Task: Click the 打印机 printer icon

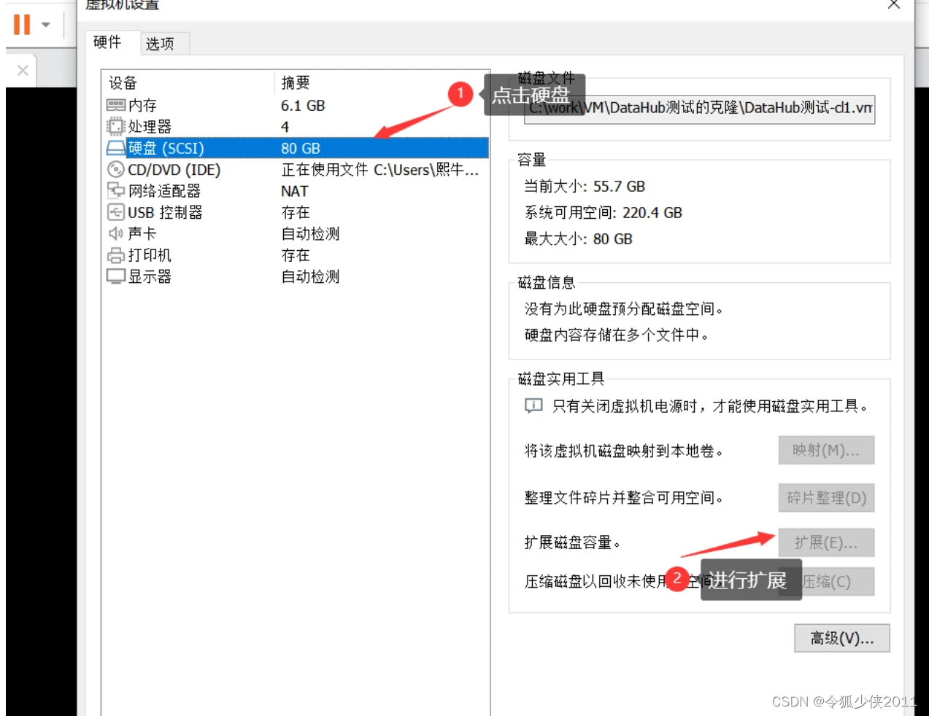Action: coord(116,255)
